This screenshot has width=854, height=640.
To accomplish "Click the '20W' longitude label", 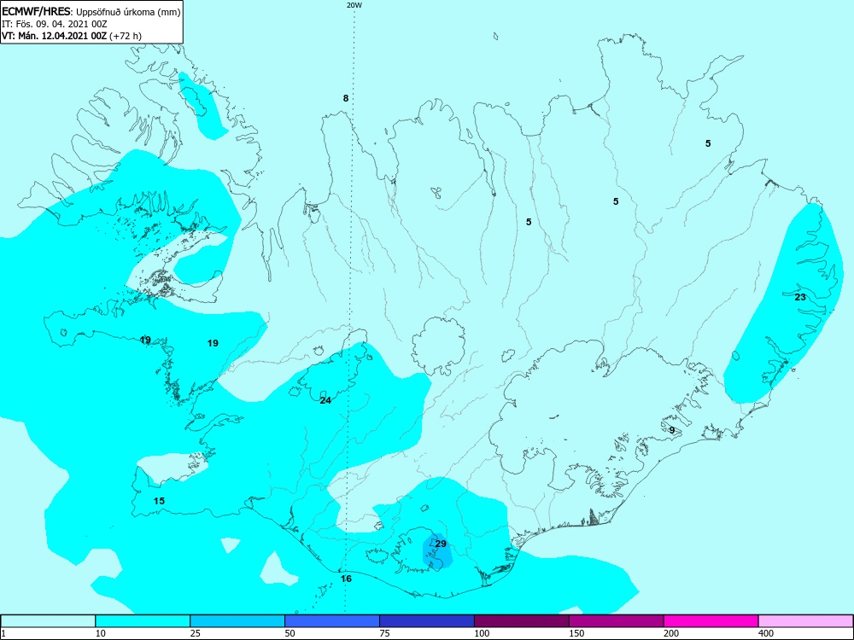I will [354, 5].
